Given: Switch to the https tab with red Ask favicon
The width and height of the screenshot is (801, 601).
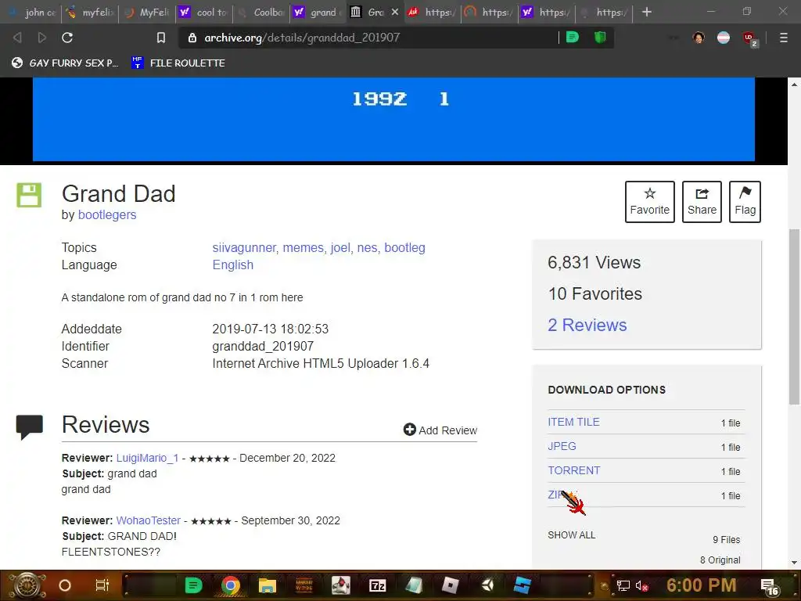Looking at the screenshot, I should pyautogui.click(x=433, y=12).
